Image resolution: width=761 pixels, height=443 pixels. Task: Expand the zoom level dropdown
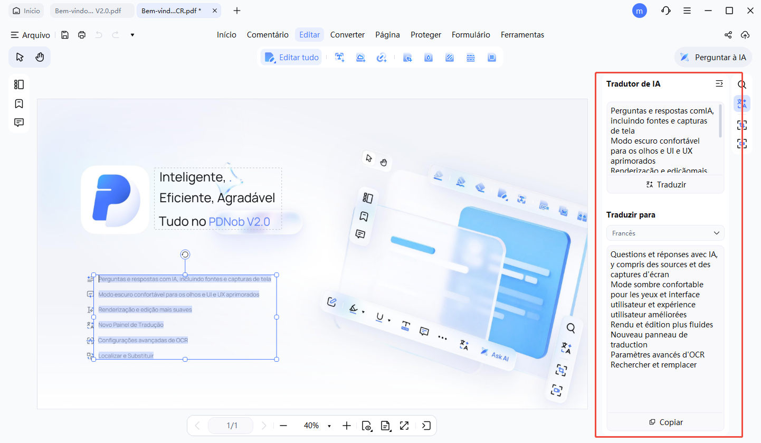tap(329, 426)
